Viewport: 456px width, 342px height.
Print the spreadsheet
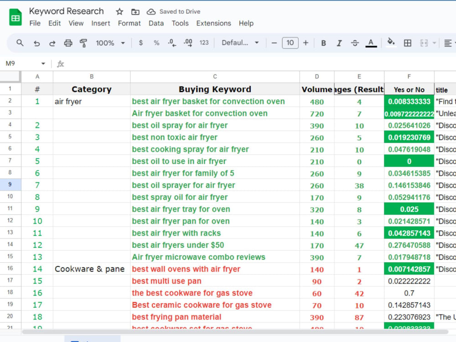click(x=68, y=43)
